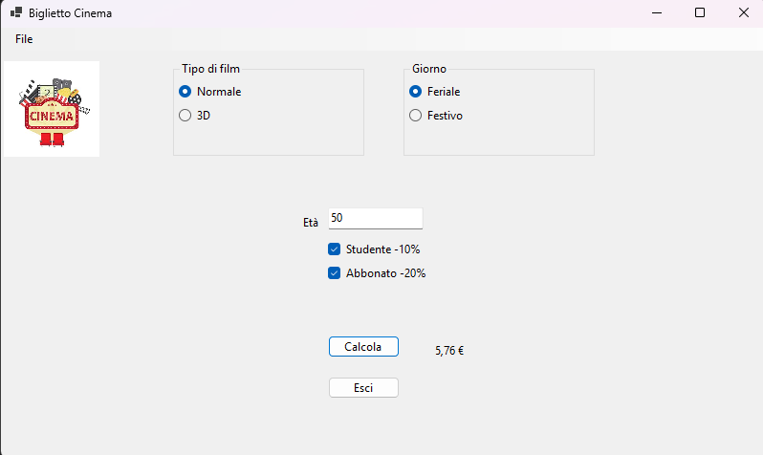Click the Età label text
This screenshot has width=763, height=455.
coord(311,223)
